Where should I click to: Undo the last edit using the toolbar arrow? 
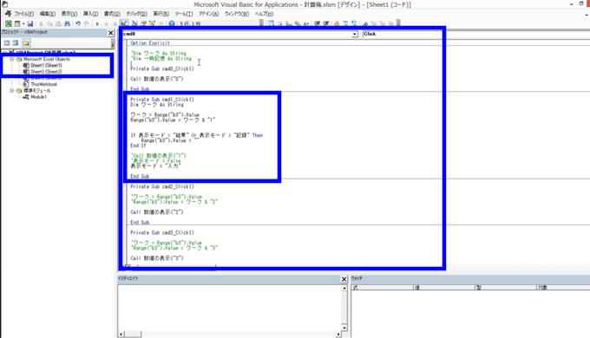click(x=78, y=23)
